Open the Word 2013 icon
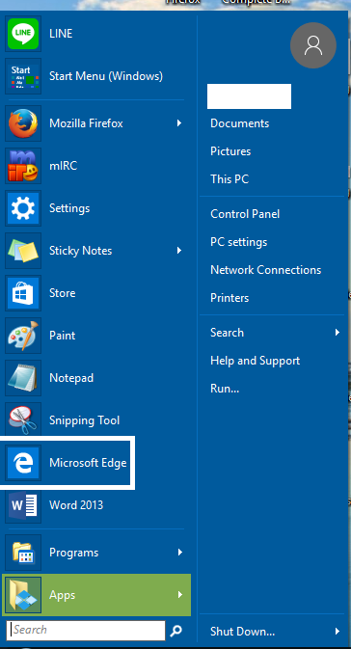This screenshot has height=649, width=351. click(x=23, y=505)
